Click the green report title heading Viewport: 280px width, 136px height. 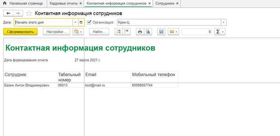(x=81, y=48)
